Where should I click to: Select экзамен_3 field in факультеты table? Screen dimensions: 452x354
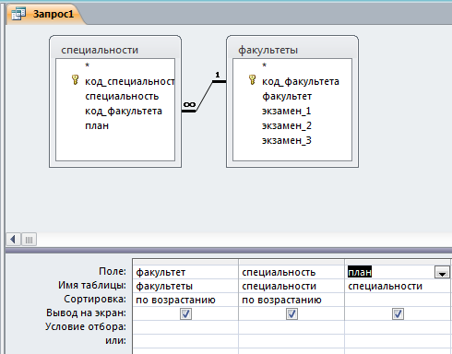point(287,140)
